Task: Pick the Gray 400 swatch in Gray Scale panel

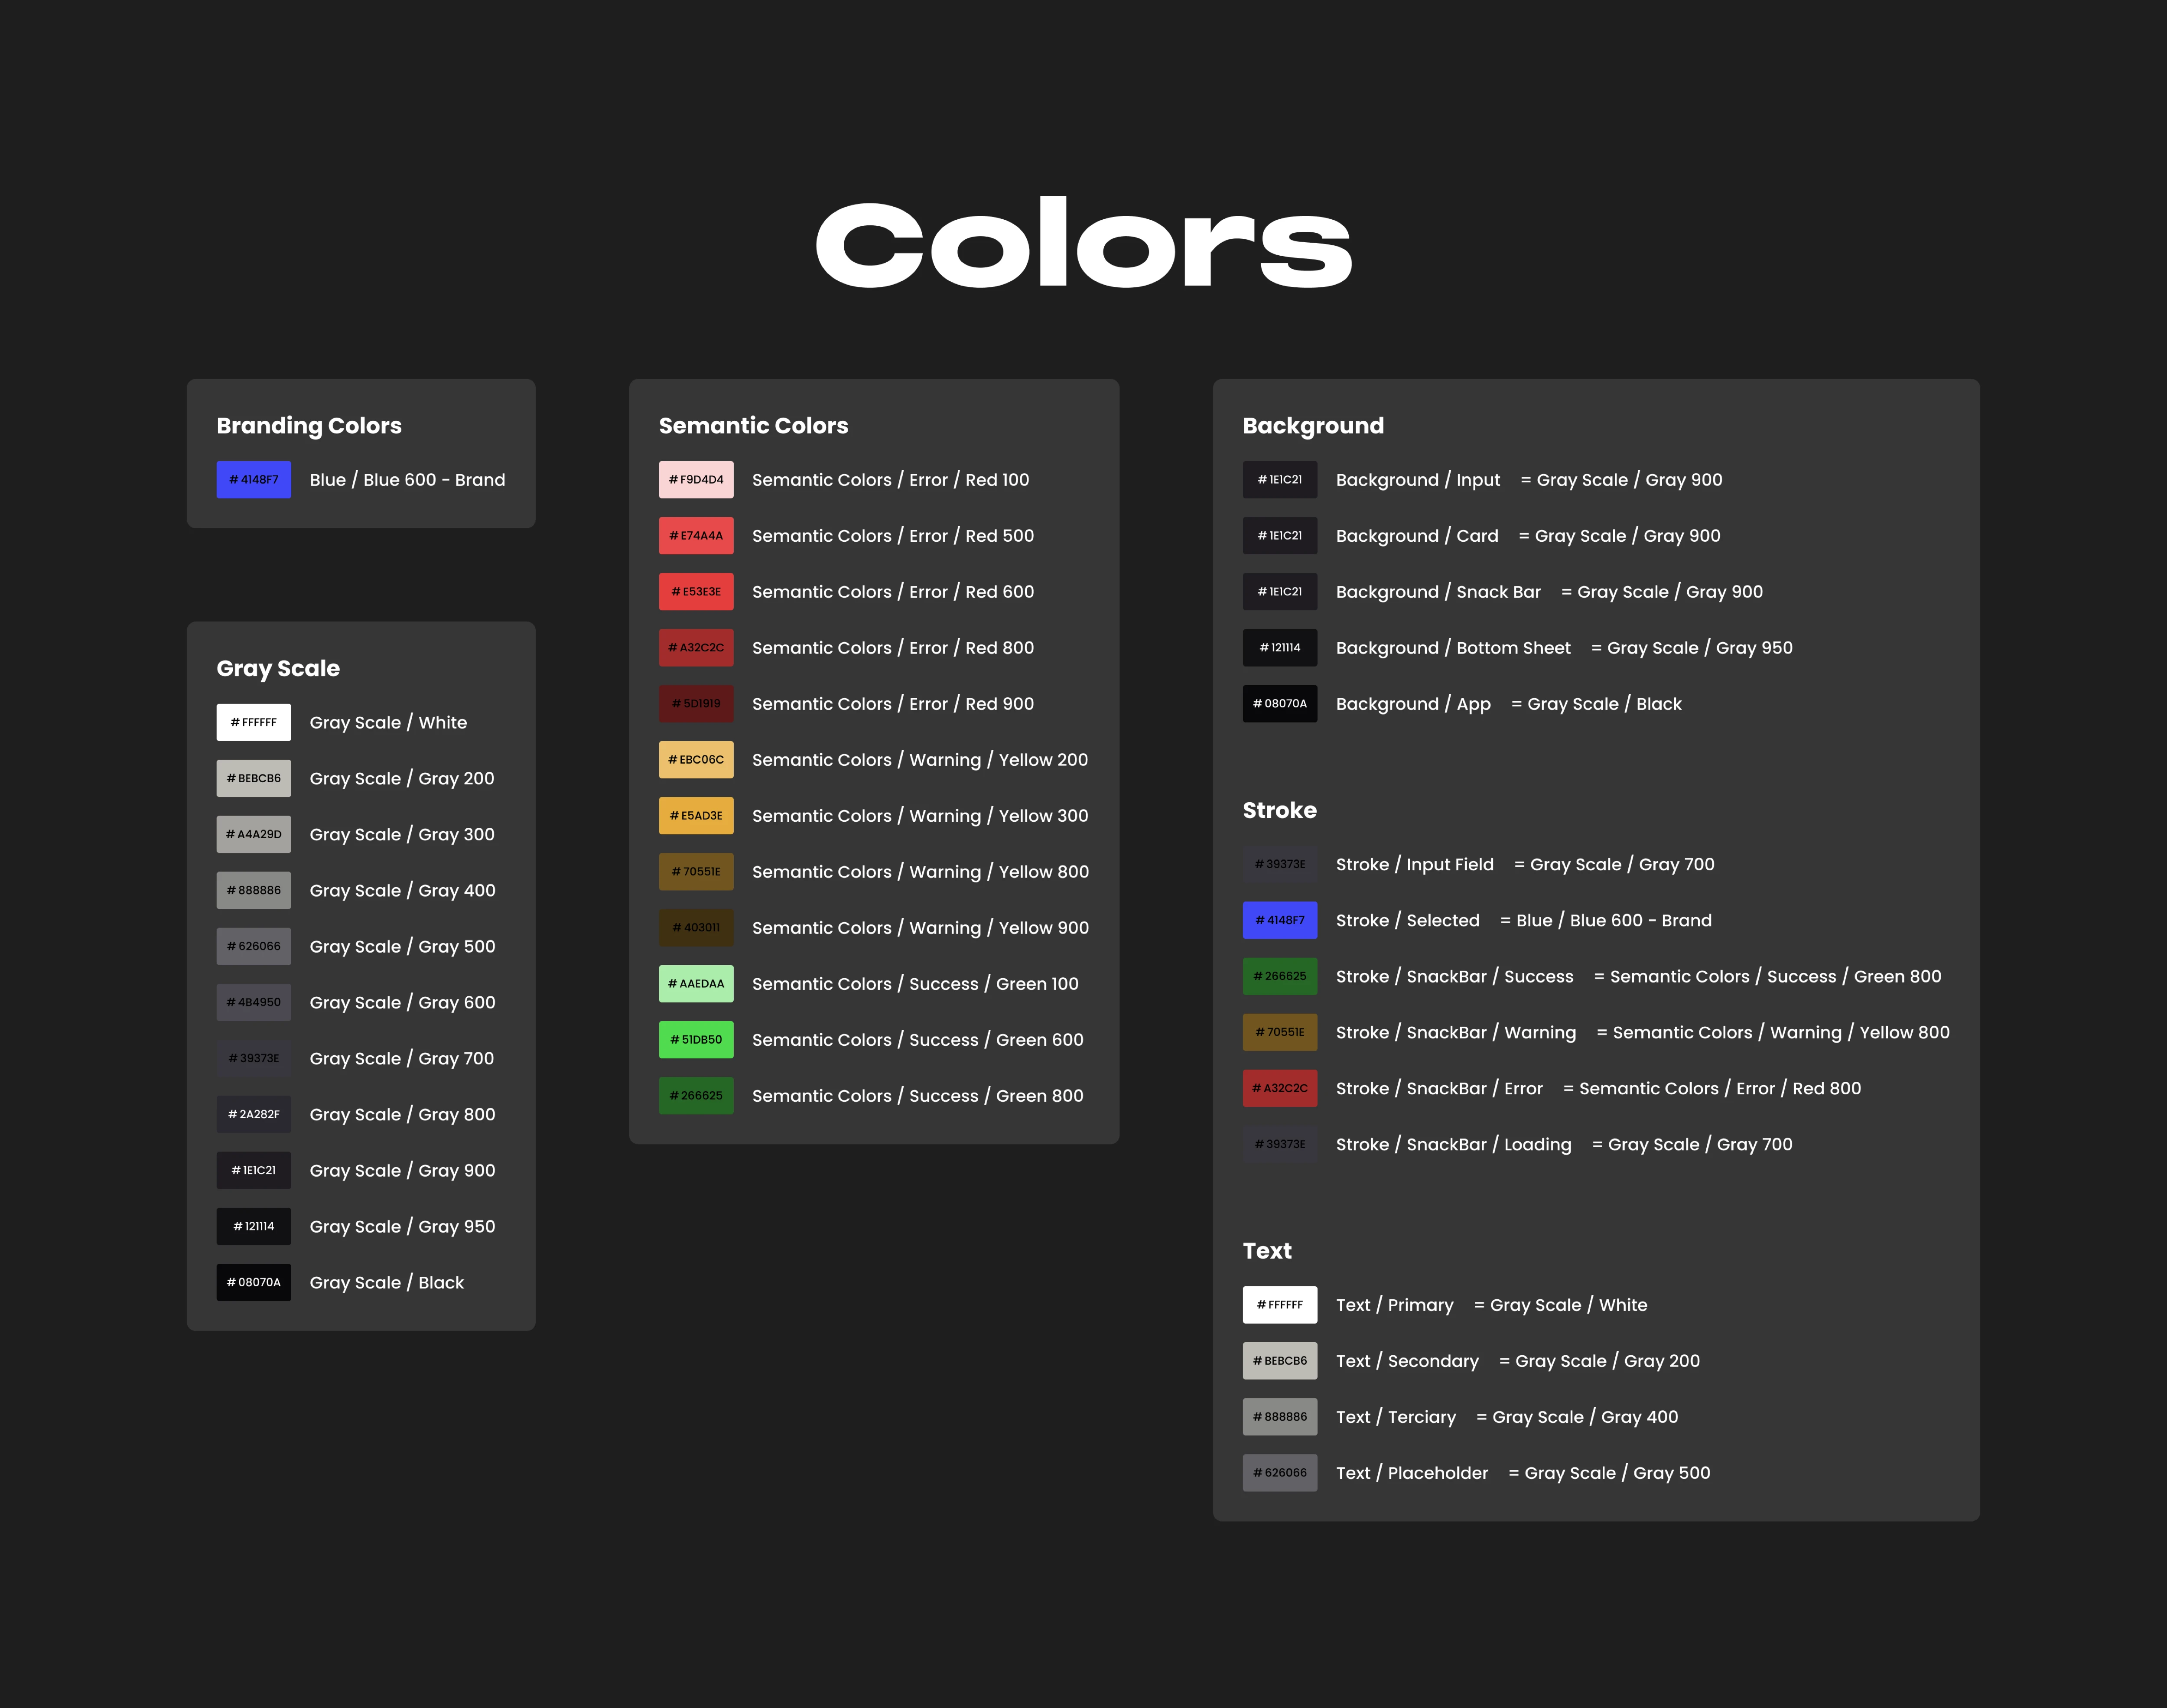Action: [253, 890]
